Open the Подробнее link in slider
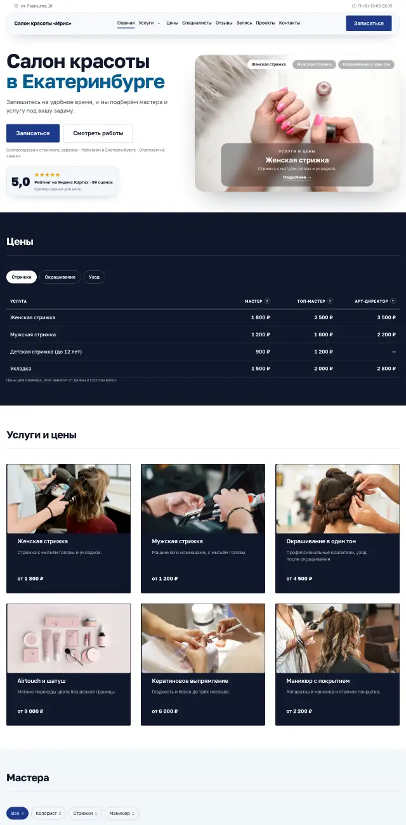The width and height of the screenshot is (406, 825). tap(297, 178)
